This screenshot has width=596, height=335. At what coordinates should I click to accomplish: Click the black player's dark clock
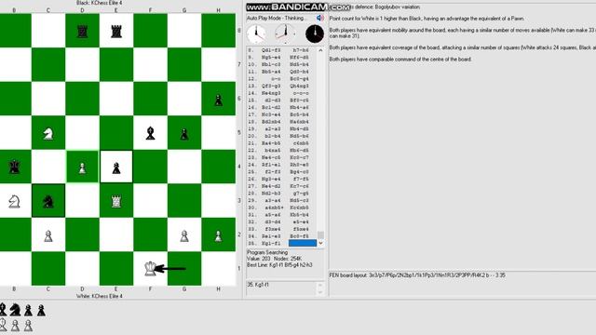pyautogui.click(x=315, y=33)
